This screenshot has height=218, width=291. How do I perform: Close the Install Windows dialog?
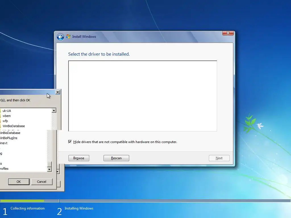click(228, 33)
